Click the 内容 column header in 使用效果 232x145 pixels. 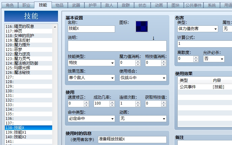tap(222, 80)
